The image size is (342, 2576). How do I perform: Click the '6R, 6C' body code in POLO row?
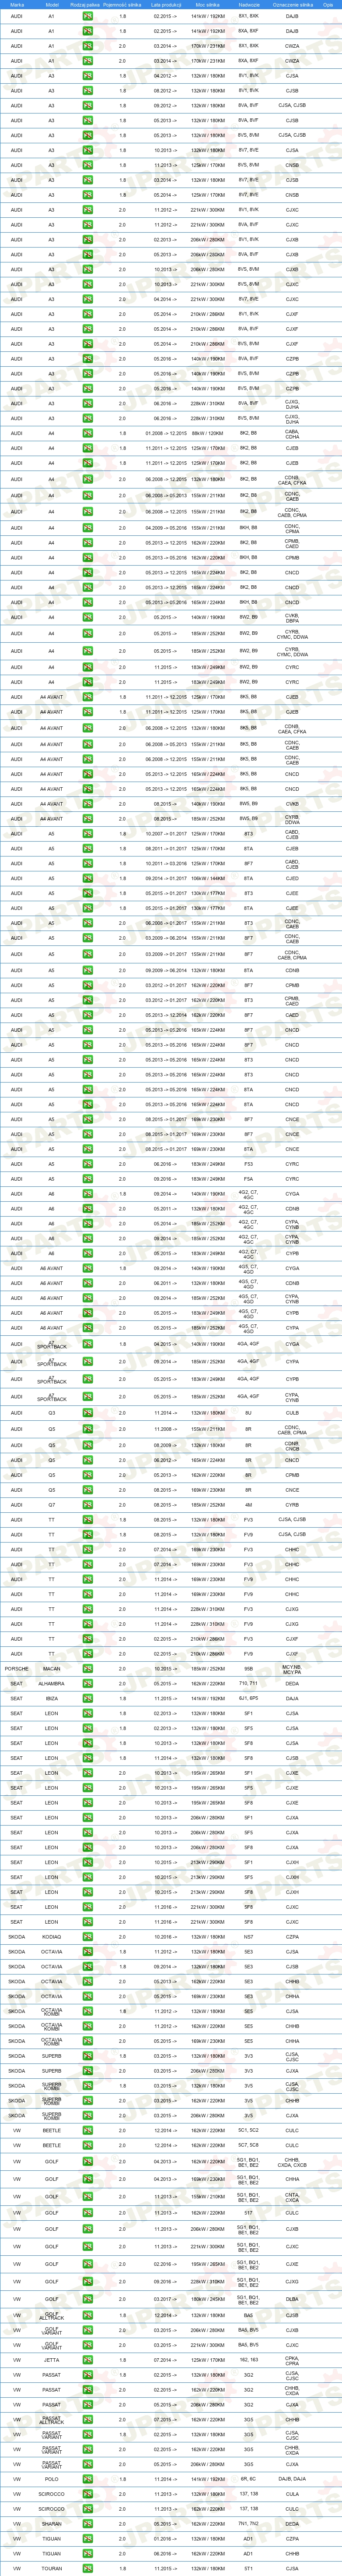click(x=249, y=2479)
